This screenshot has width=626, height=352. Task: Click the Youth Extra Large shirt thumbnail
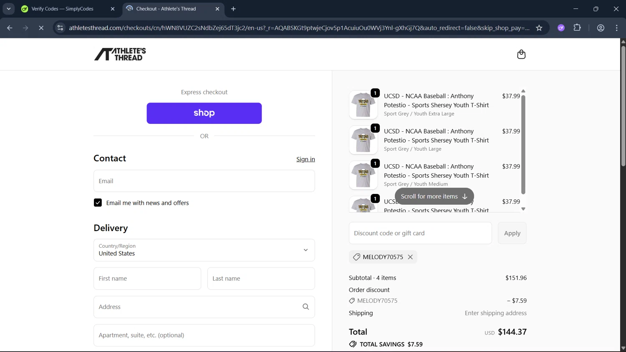[363, 105]
